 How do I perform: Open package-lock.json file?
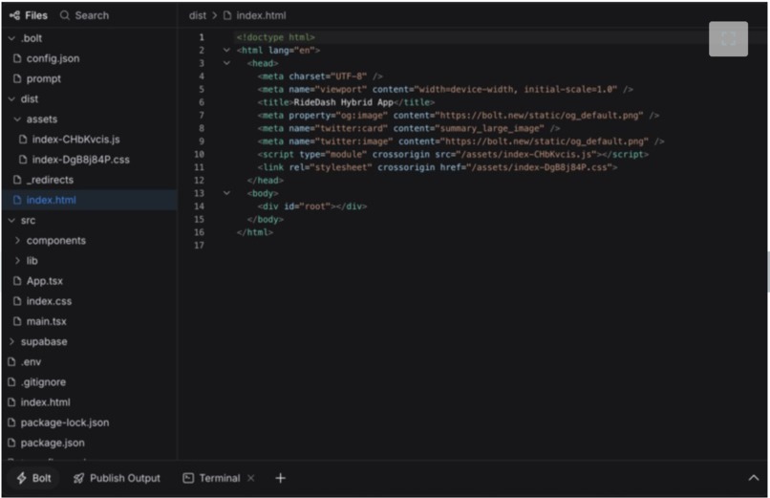pos(64,422)
